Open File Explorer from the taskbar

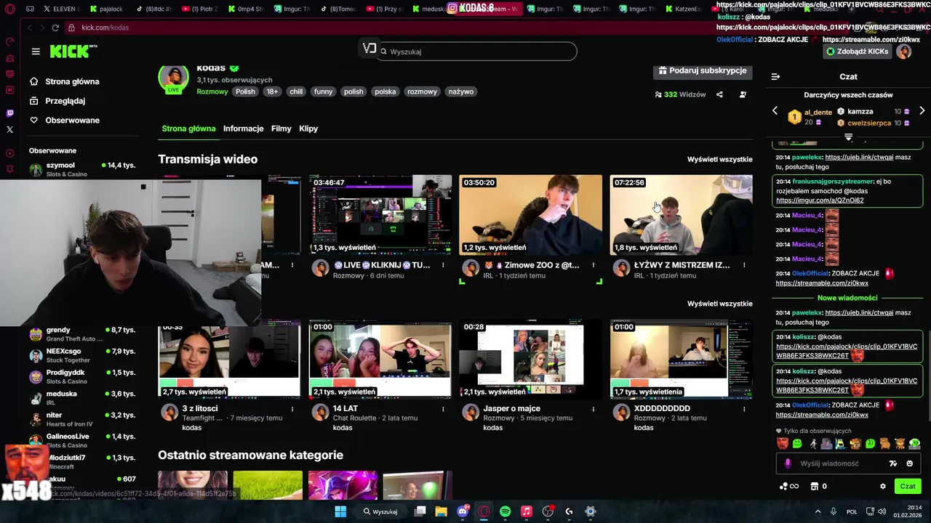(x=441, y=511)
